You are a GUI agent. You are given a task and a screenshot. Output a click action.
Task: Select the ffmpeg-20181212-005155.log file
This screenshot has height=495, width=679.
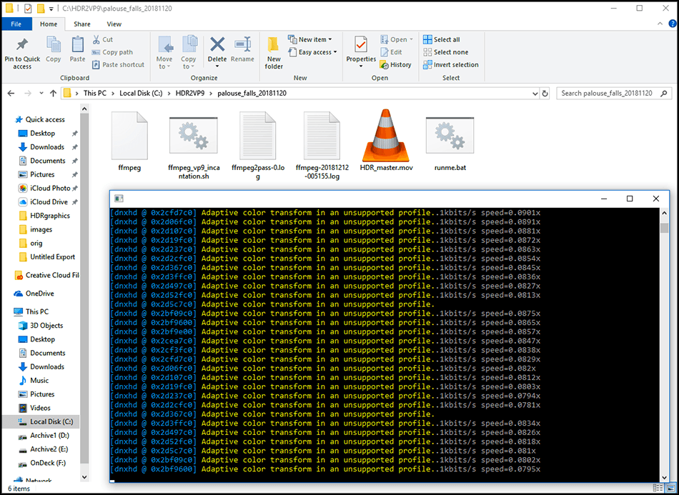coord(322,145)
